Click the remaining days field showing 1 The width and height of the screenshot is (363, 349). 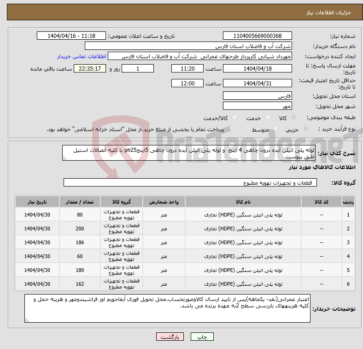138,69
